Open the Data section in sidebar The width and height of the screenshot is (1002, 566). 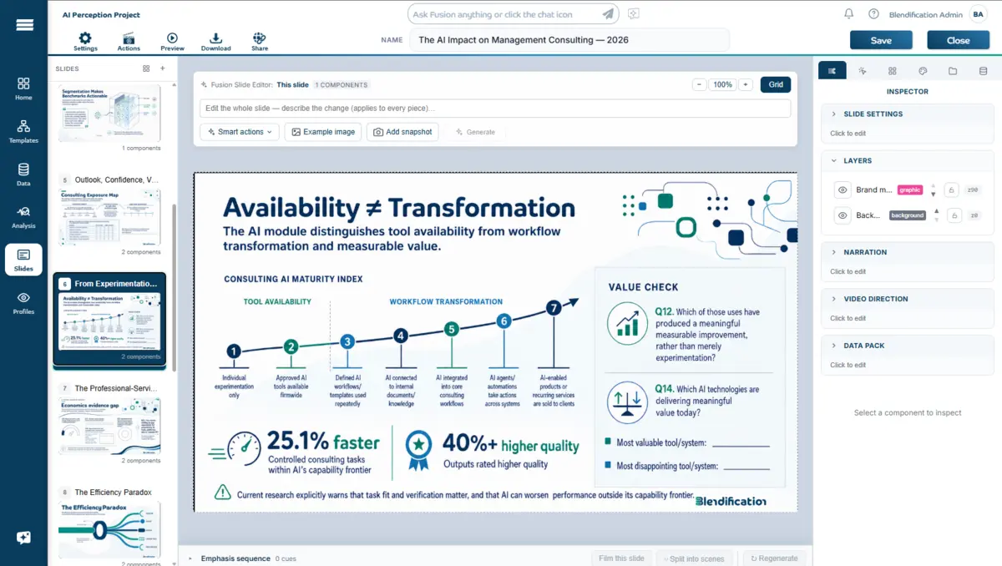coord(23,174)
